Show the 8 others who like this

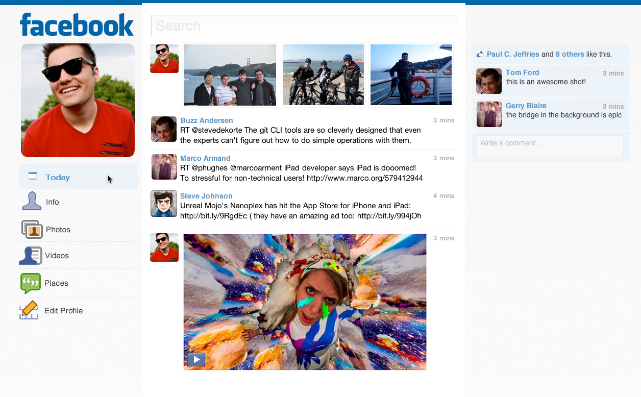pyautogui.click(x=570, y=54)
